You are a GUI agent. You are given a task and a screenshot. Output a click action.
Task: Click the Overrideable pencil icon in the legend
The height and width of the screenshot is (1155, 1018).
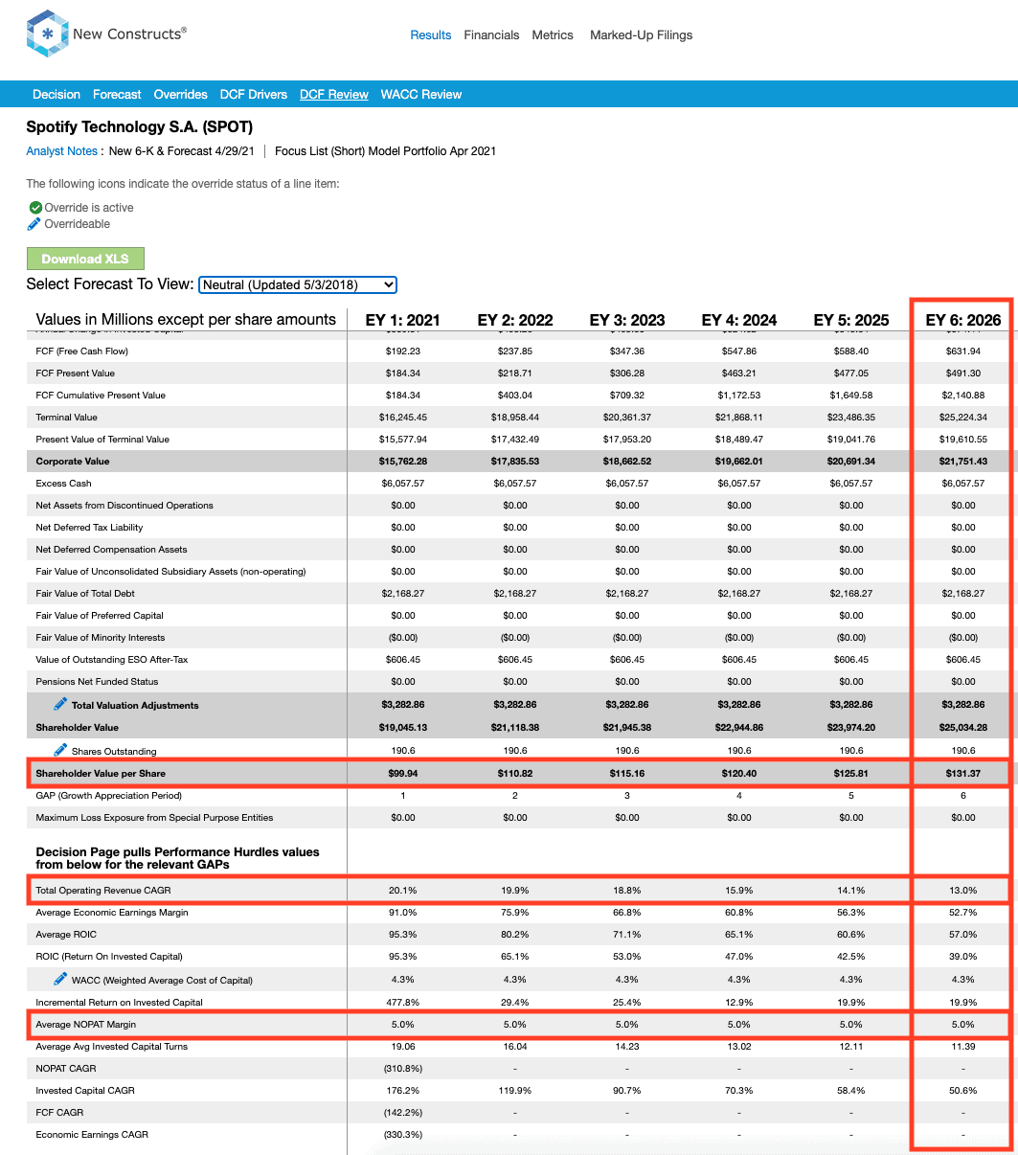[x=34, y=224]
